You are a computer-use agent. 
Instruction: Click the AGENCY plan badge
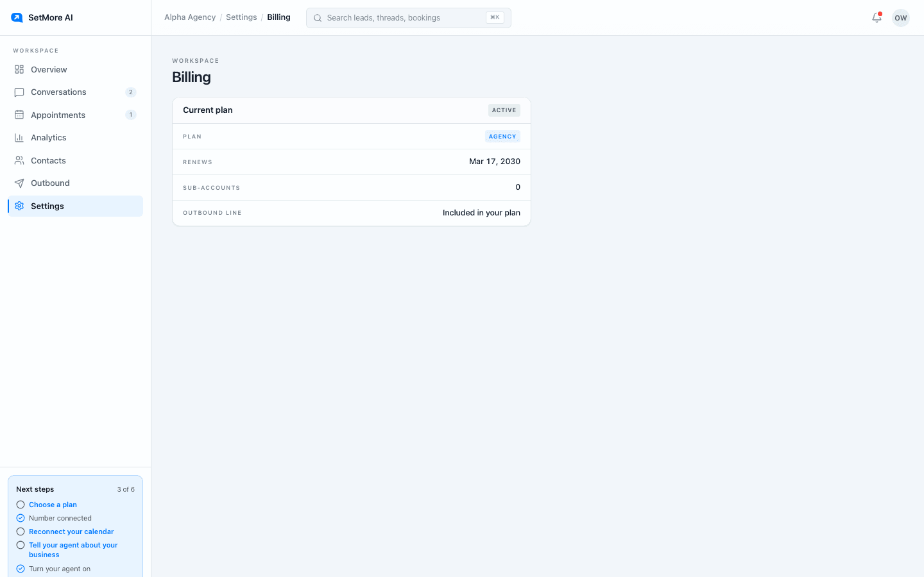[x=502, y=137]
